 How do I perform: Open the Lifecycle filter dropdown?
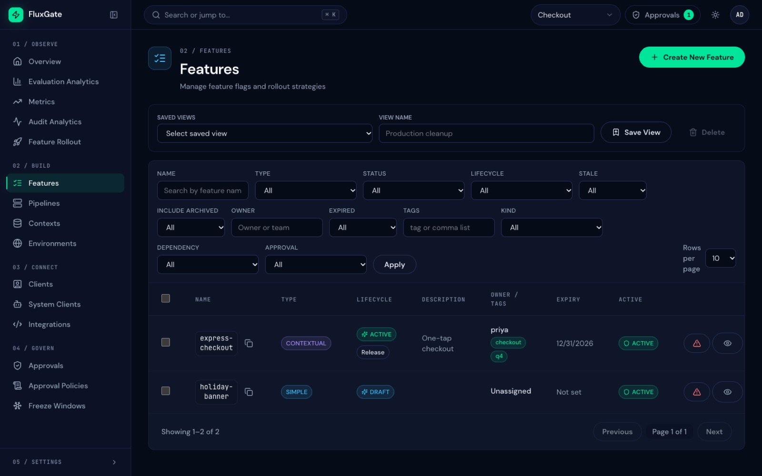click(x=521, y=190)
